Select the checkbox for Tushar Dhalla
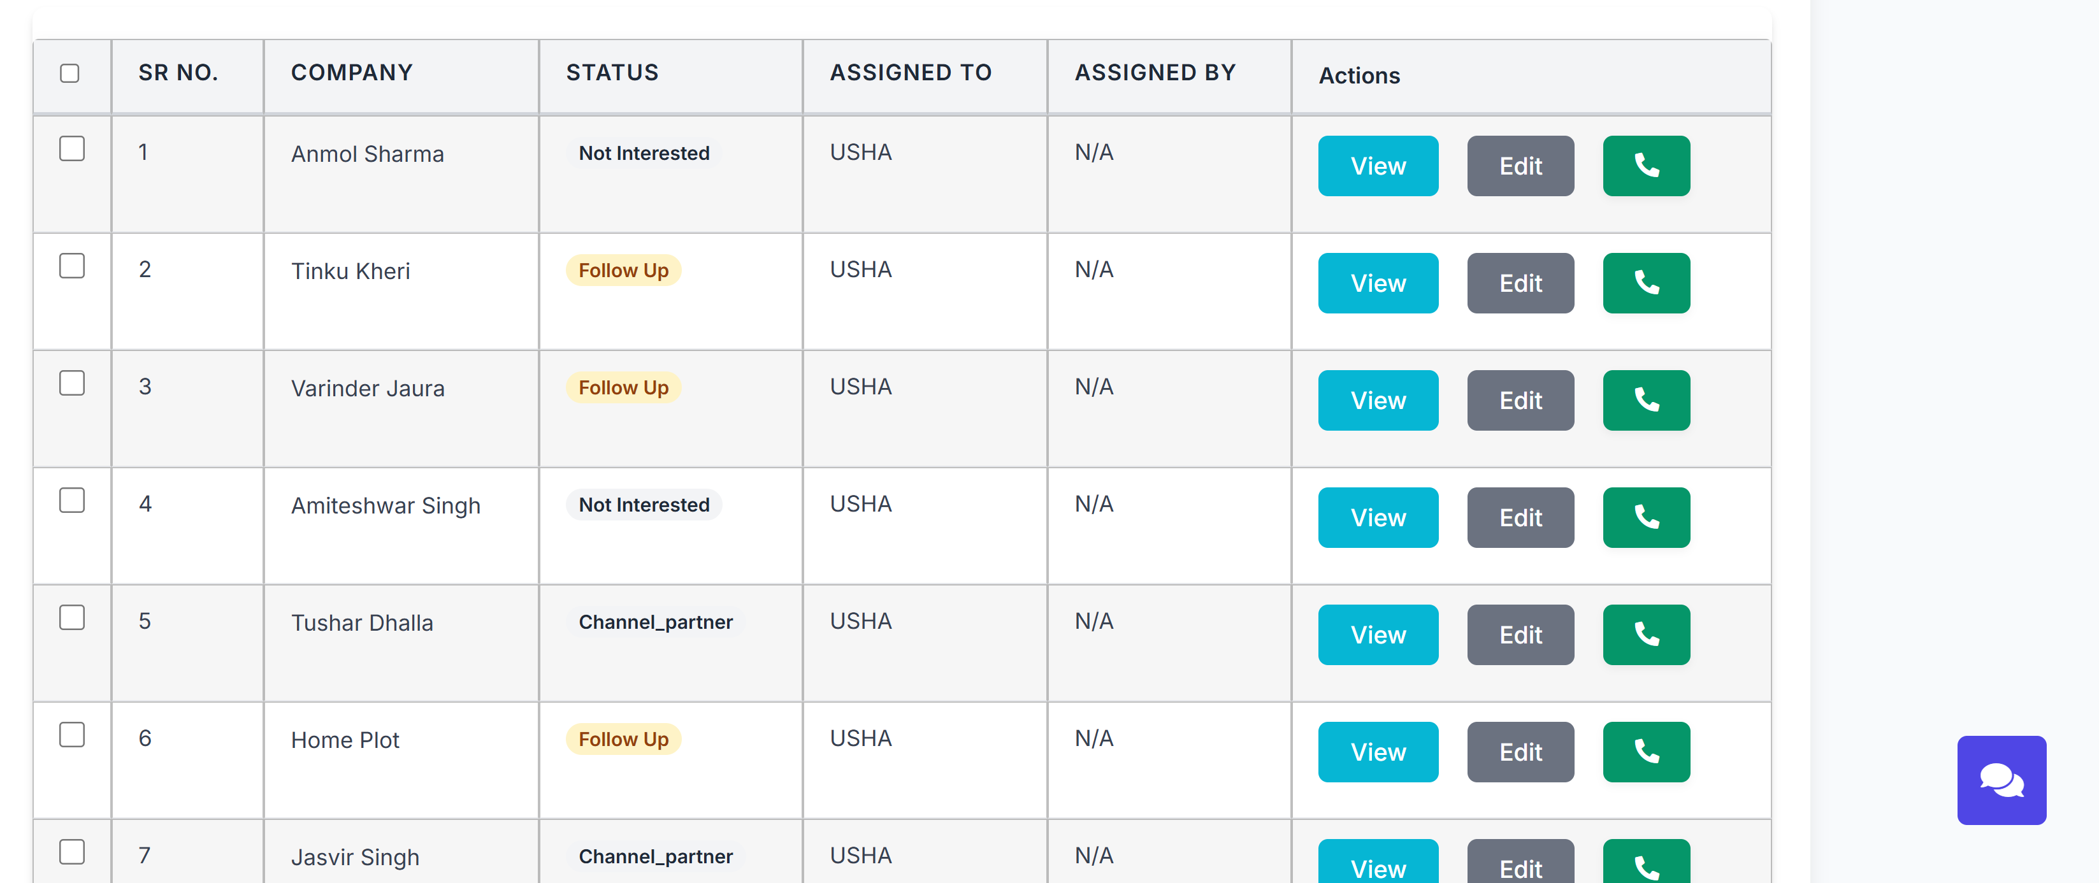The width and height of the screenshot is (2099, 883). [x=73, y=617]
